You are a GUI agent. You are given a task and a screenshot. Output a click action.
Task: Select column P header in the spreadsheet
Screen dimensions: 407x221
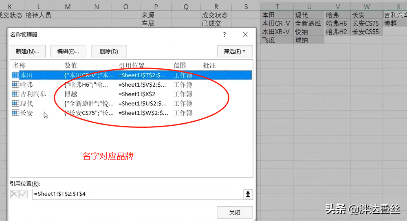click(x=156, y=7)
